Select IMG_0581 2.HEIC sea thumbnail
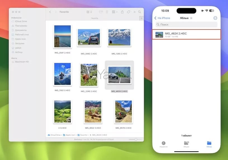Screen dimensions: 228x160 63,36
